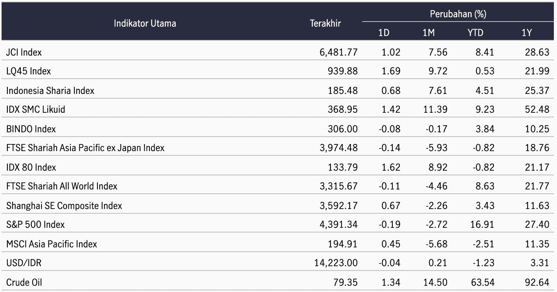
Task: Click IDX SMC Likuid 1Y change 52.48
Action: pos(537,110)
